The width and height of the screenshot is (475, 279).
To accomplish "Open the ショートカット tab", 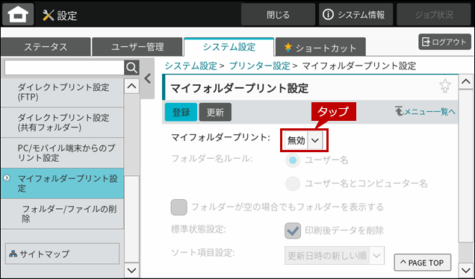I will click(320, 47).
